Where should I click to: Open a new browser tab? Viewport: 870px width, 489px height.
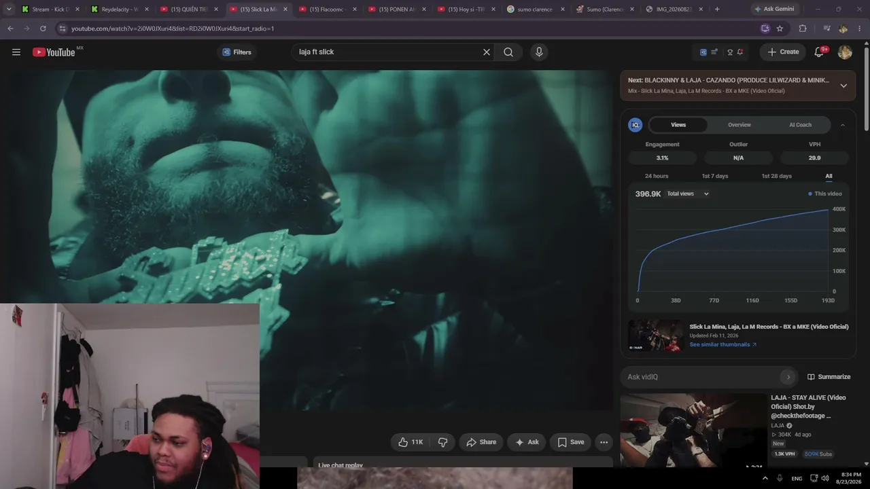[x=716, y=10]
